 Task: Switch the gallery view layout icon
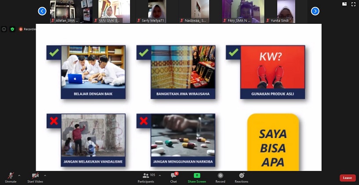344,4
